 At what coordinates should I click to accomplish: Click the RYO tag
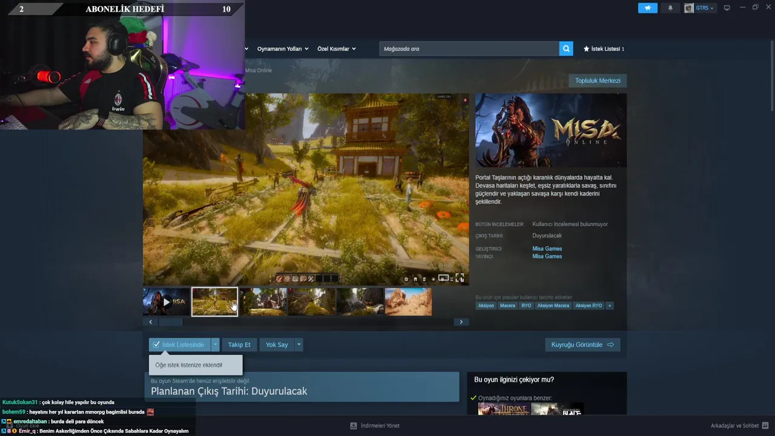coord(526,306)
